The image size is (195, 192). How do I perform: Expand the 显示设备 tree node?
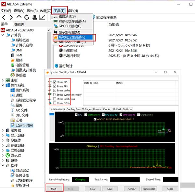(x=3, y=135)
